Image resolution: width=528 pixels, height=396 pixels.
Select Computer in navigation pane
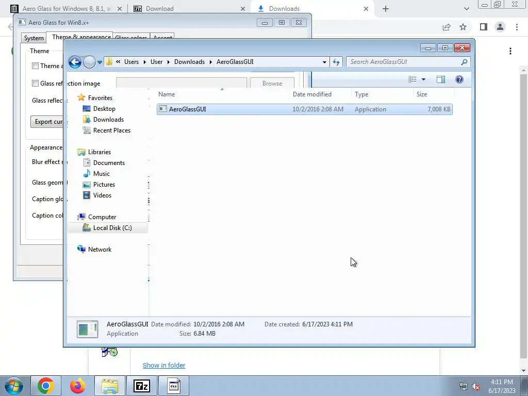102,217
